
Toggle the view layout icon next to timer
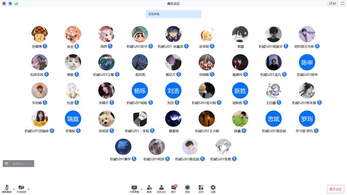pos(342,3)
